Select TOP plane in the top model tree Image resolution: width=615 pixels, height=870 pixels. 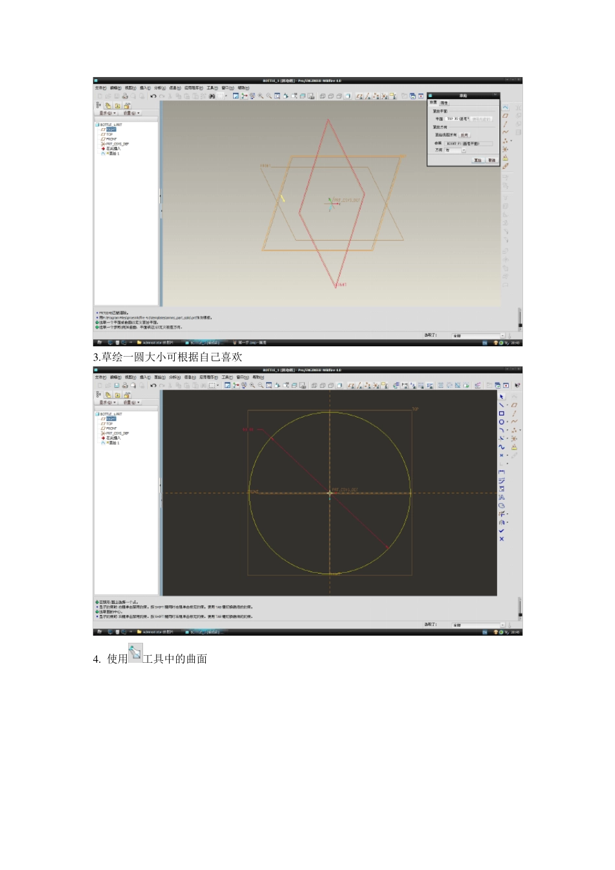pyautogui.click(x=109, y=135)
